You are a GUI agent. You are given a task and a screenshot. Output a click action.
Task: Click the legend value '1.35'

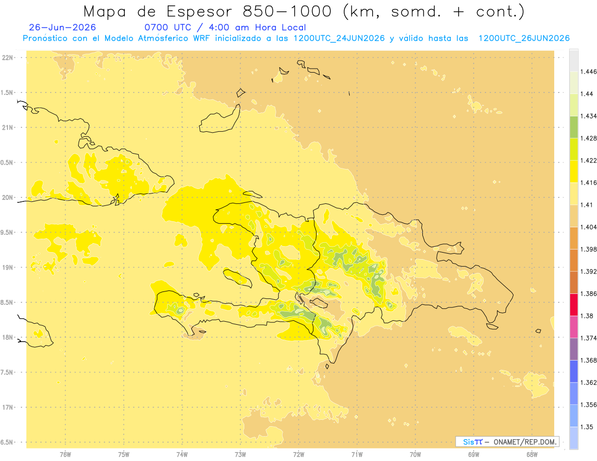587,427
